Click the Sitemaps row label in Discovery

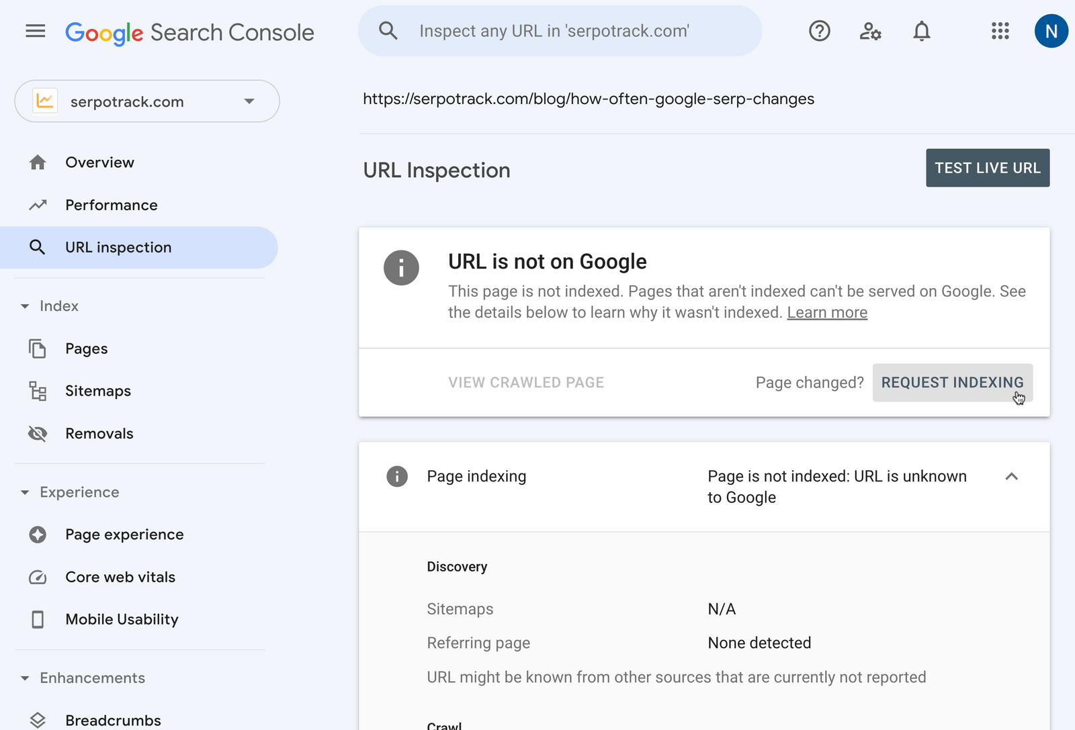tap(460, 609)
